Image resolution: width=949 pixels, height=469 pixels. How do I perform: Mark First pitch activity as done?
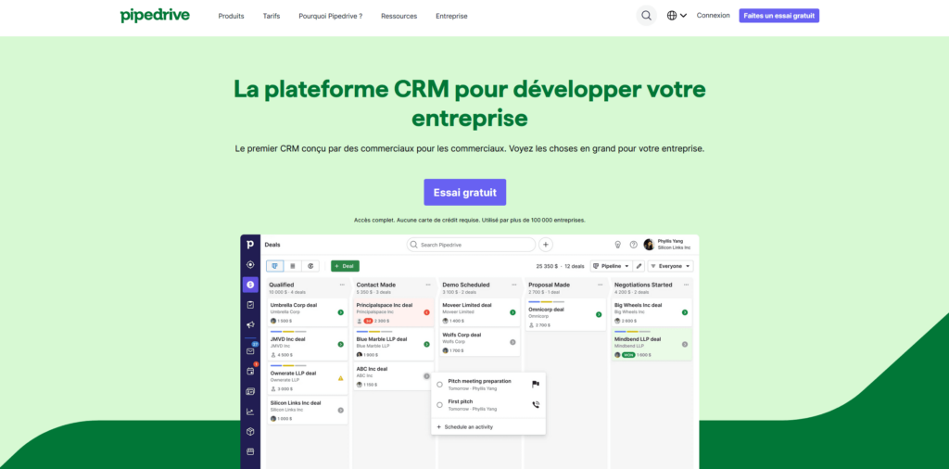coord(439,405)
